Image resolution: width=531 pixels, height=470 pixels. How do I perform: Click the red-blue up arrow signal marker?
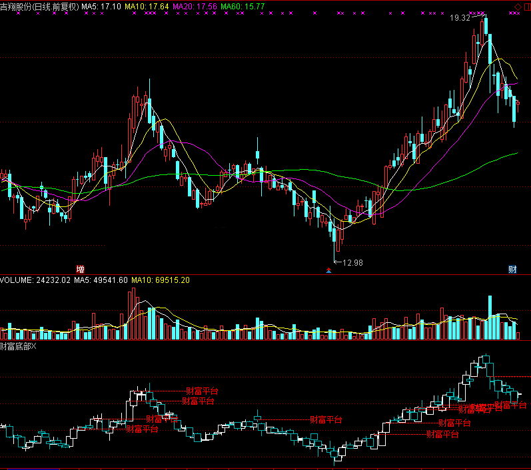tap(328, 270)
